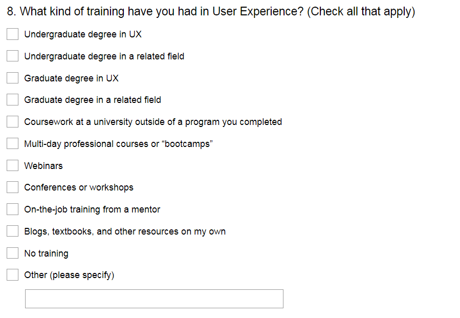Check Coursework at a university option
Screen dimensions: 460x318
pos(13,122)
